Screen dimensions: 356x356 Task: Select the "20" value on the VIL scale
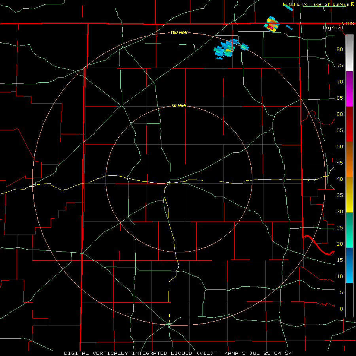click(340, 244)
